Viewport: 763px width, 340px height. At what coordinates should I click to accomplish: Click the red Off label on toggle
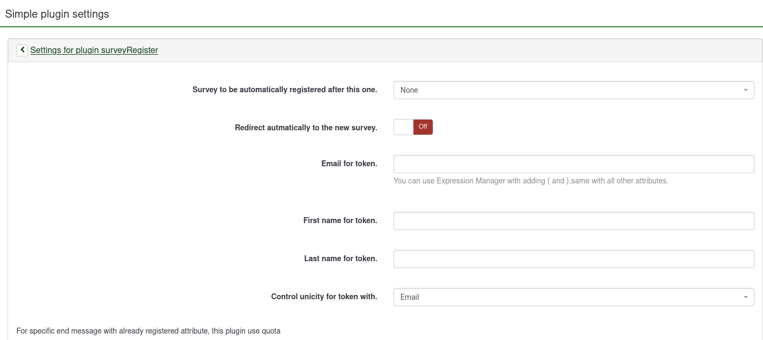pos(423,127)
